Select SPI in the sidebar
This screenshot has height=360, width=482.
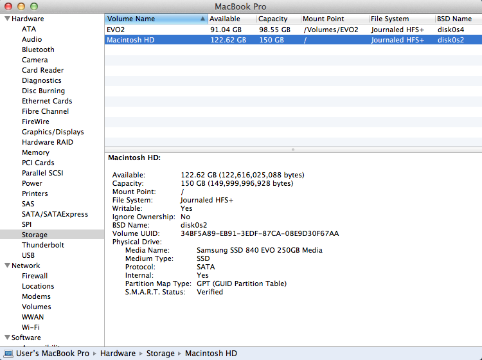tap(27, 224)
